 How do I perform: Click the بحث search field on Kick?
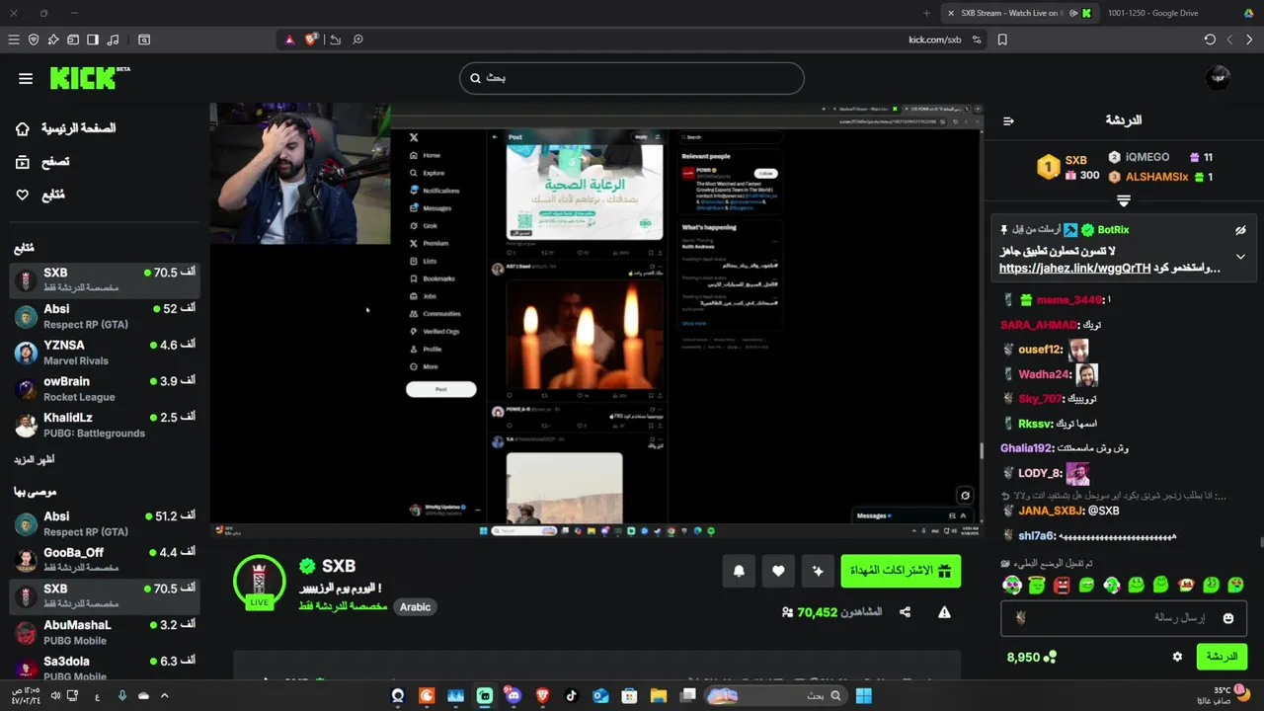632,78
